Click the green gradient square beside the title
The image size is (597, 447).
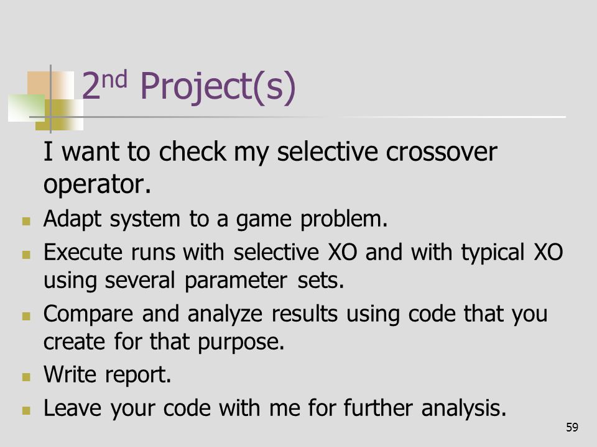26,108
